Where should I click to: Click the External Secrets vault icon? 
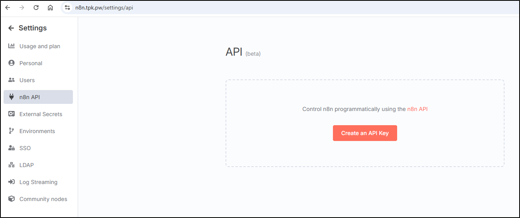[x=11, y=114]
